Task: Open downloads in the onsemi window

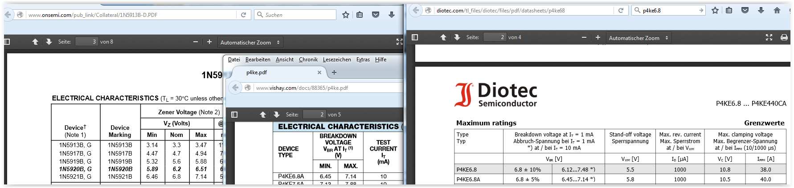Action: [392, 15]
